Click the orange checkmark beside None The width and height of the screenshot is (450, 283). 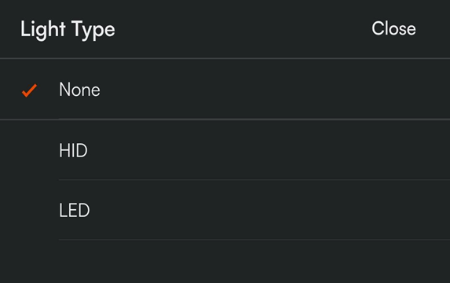click(x=29, y=90)
